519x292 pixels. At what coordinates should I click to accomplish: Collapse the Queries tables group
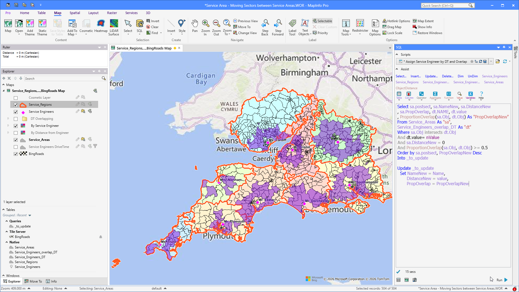[7, 221]
